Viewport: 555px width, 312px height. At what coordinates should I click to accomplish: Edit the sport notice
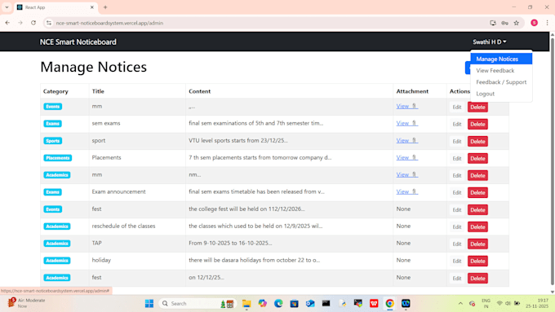coord(457,141)
